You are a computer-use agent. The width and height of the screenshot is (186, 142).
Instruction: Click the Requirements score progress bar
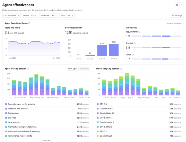coord(157,36)
